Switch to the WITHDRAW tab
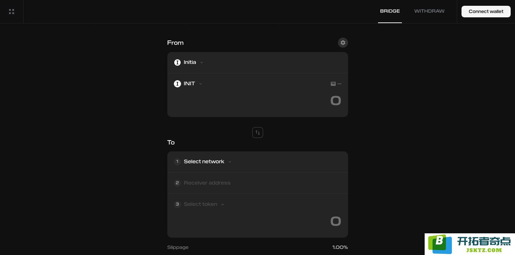The width and height of the screenshot is (515, 255). tap(429, 11)
